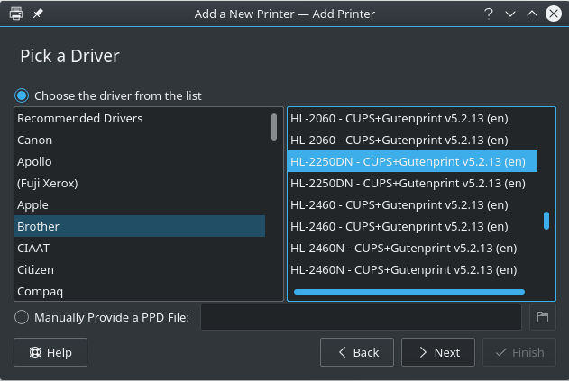
Task: Select first HL-2060 driver entry
Action: click(412, 119)
